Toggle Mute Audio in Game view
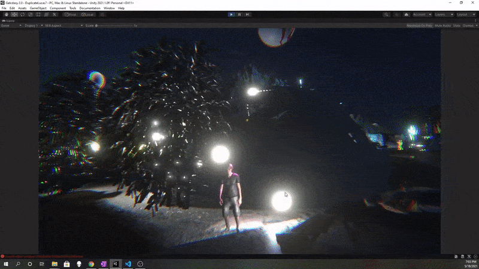Viewport: 479px width, 269px height. [442, 26]
